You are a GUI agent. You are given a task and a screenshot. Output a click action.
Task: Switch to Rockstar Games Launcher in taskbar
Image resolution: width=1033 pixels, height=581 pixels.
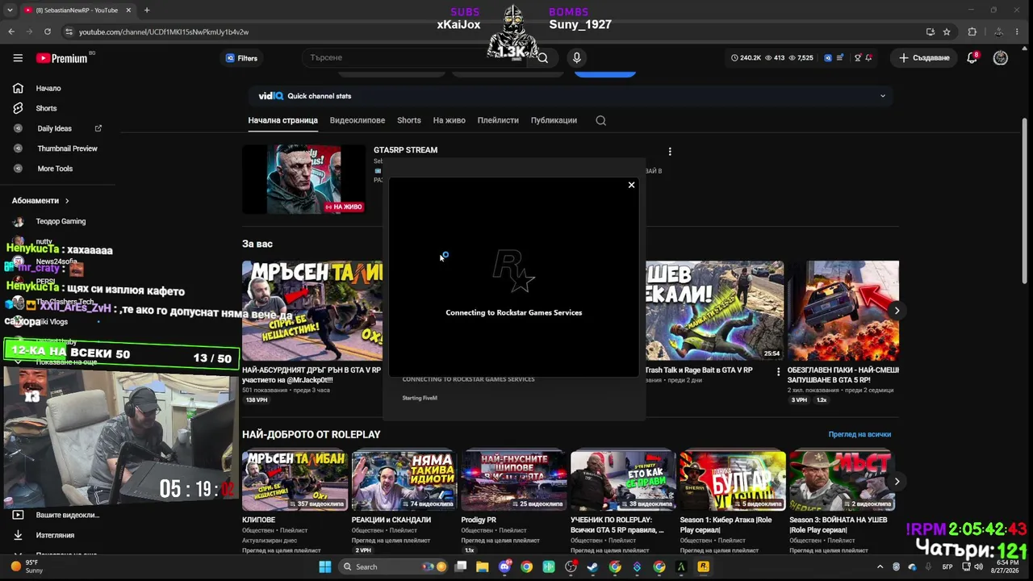pyautogui.click(x=703, y=566)
